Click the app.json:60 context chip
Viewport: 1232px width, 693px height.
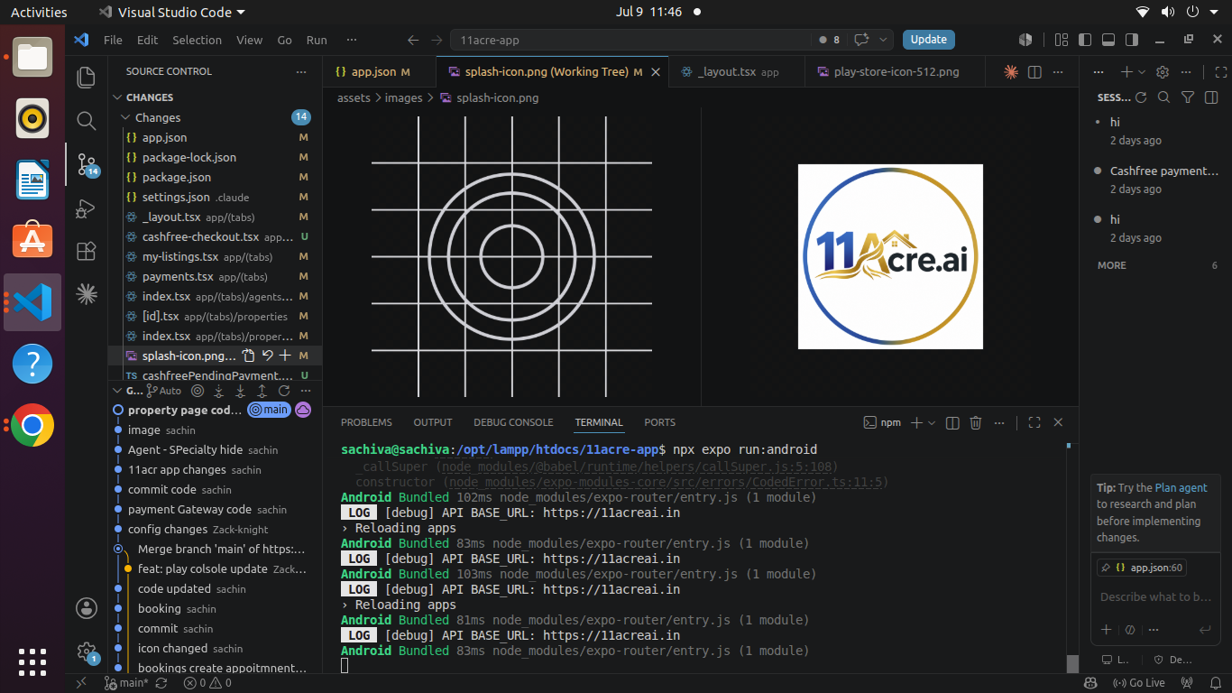pyautogui.click(x=1141, y=568)
